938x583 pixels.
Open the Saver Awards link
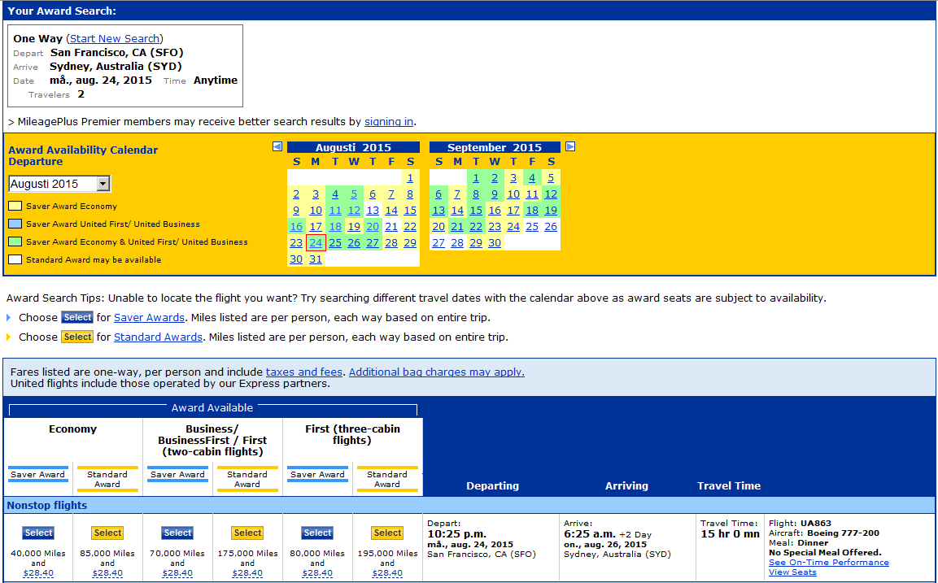coord(149,318)
